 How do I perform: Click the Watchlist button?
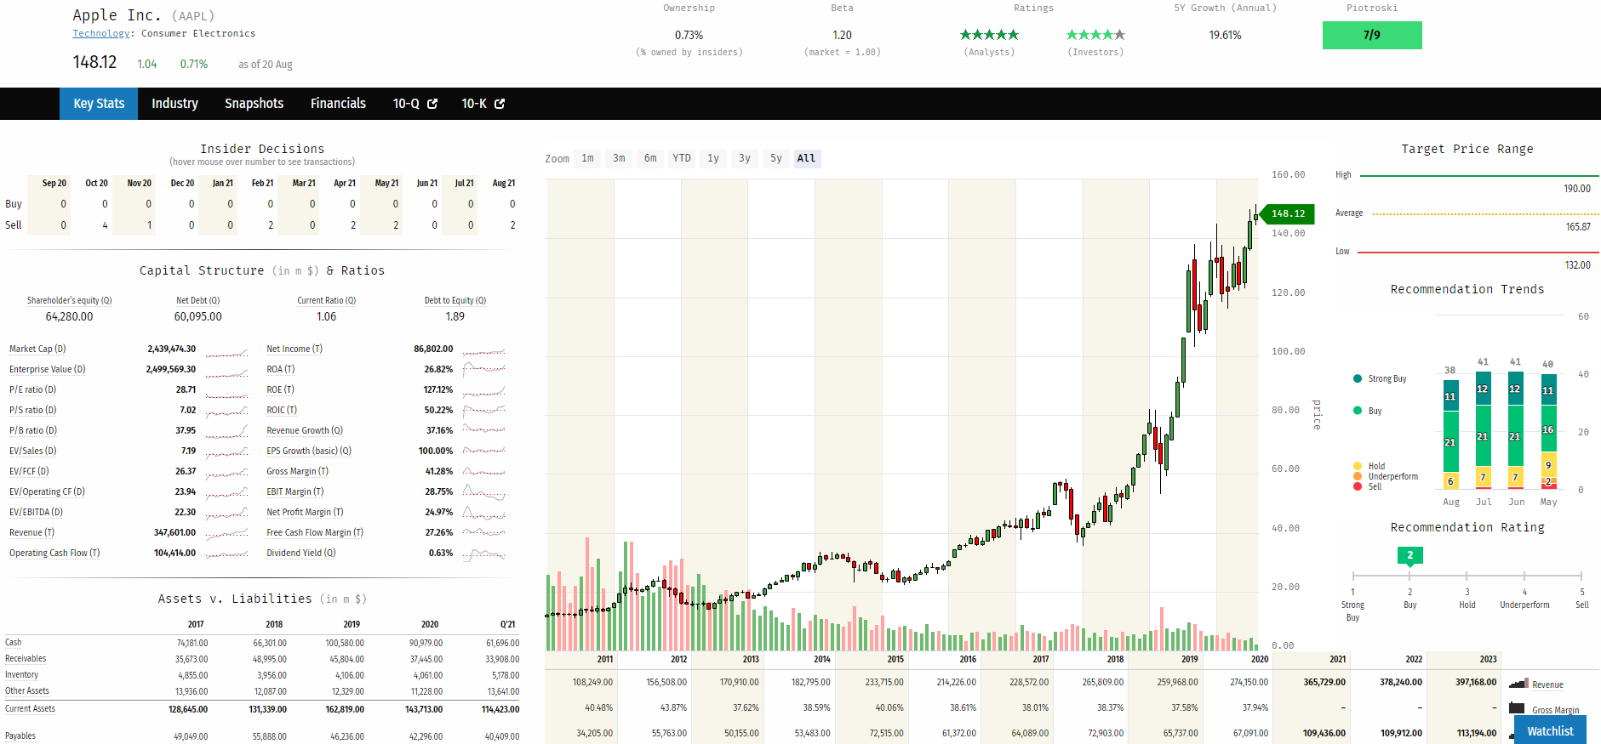[1550, 730]
